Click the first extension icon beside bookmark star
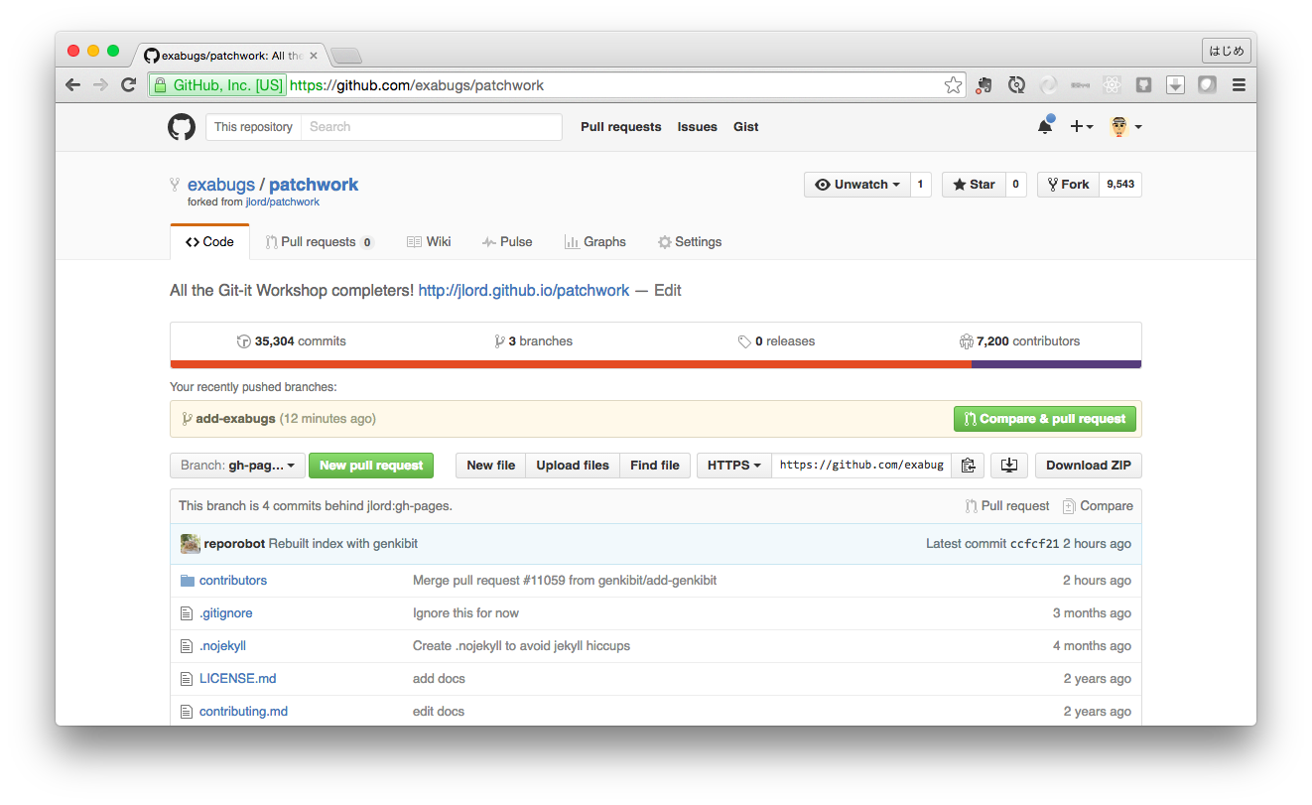The image size is (1312, 805). tap(984, 85)
